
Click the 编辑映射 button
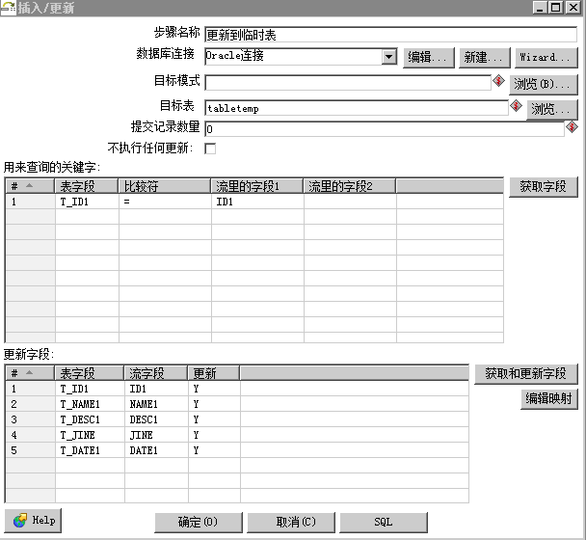[x=549, y=398]
